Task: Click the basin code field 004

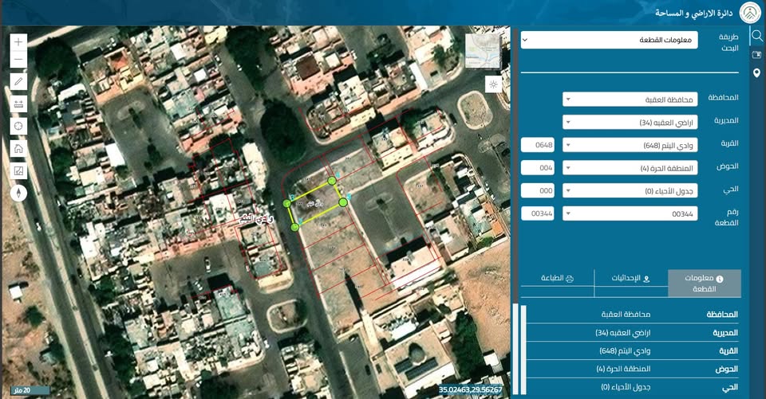Action: pos(538,168)
